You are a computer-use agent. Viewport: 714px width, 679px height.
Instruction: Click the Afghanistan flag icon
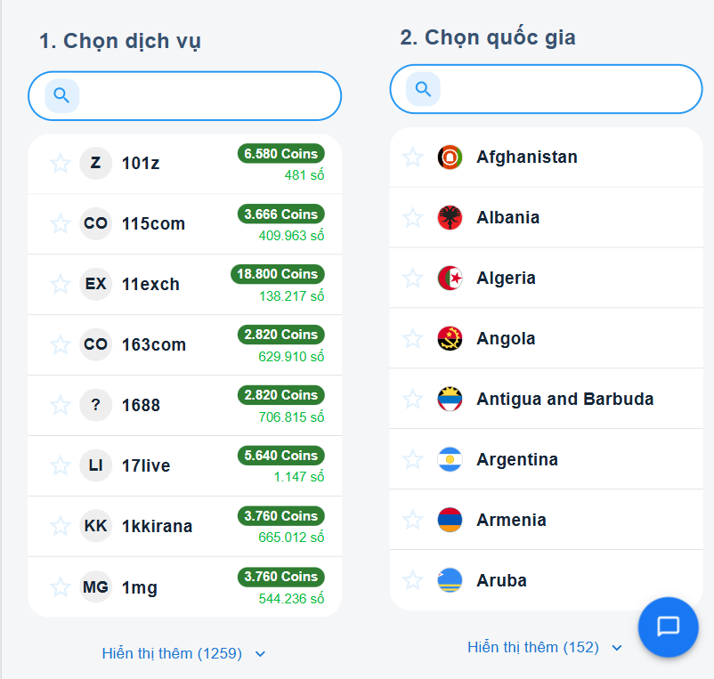[450, 157]
